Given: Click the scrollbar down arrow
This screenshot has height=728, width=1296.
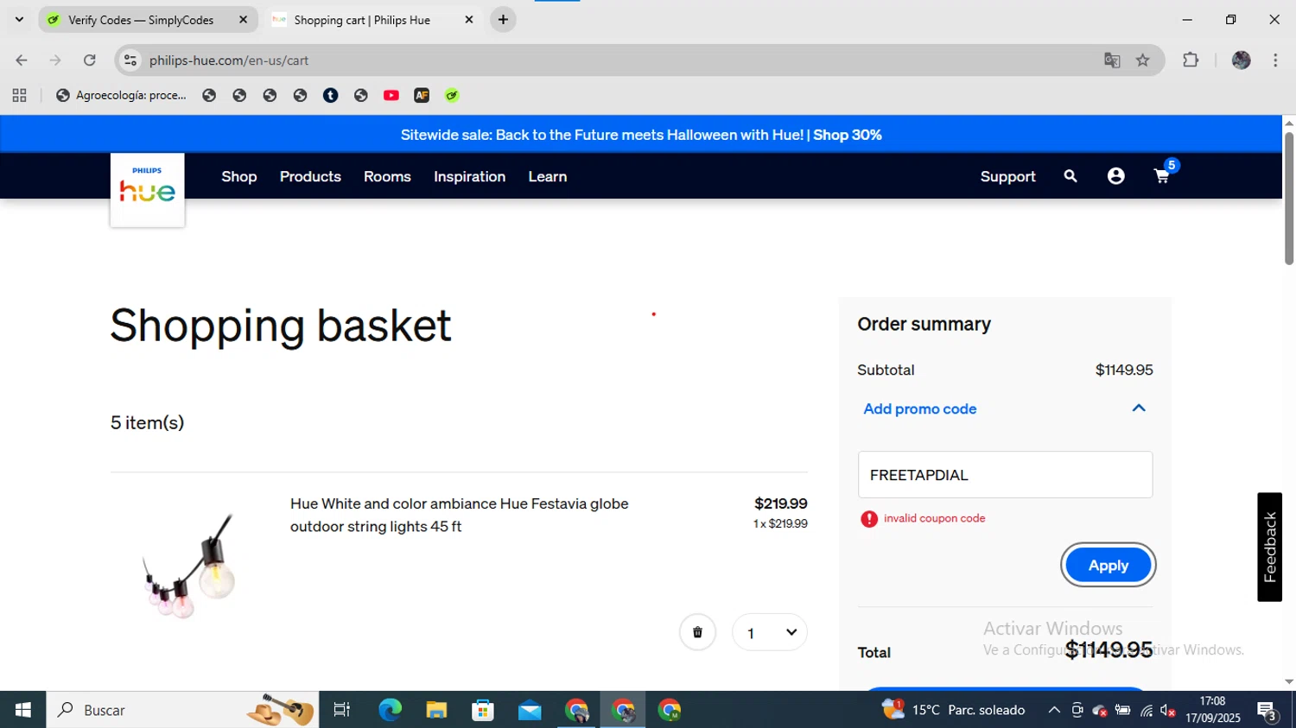Looking at the screenshot, I should point(1288,682).
